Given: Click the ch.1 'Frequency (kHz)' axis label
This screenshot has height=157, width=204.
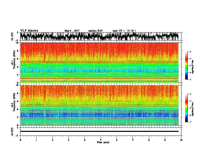Looking at the screenshot, I should click(14, 60).
